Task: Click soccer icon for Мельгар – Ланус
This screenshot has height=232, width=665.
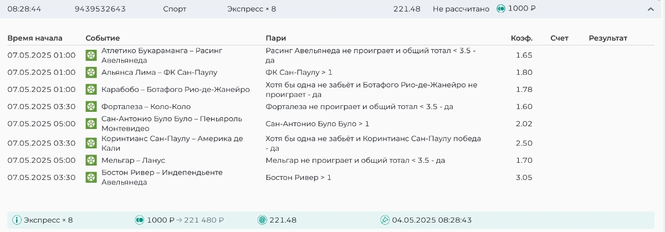Action: (91, 161)
